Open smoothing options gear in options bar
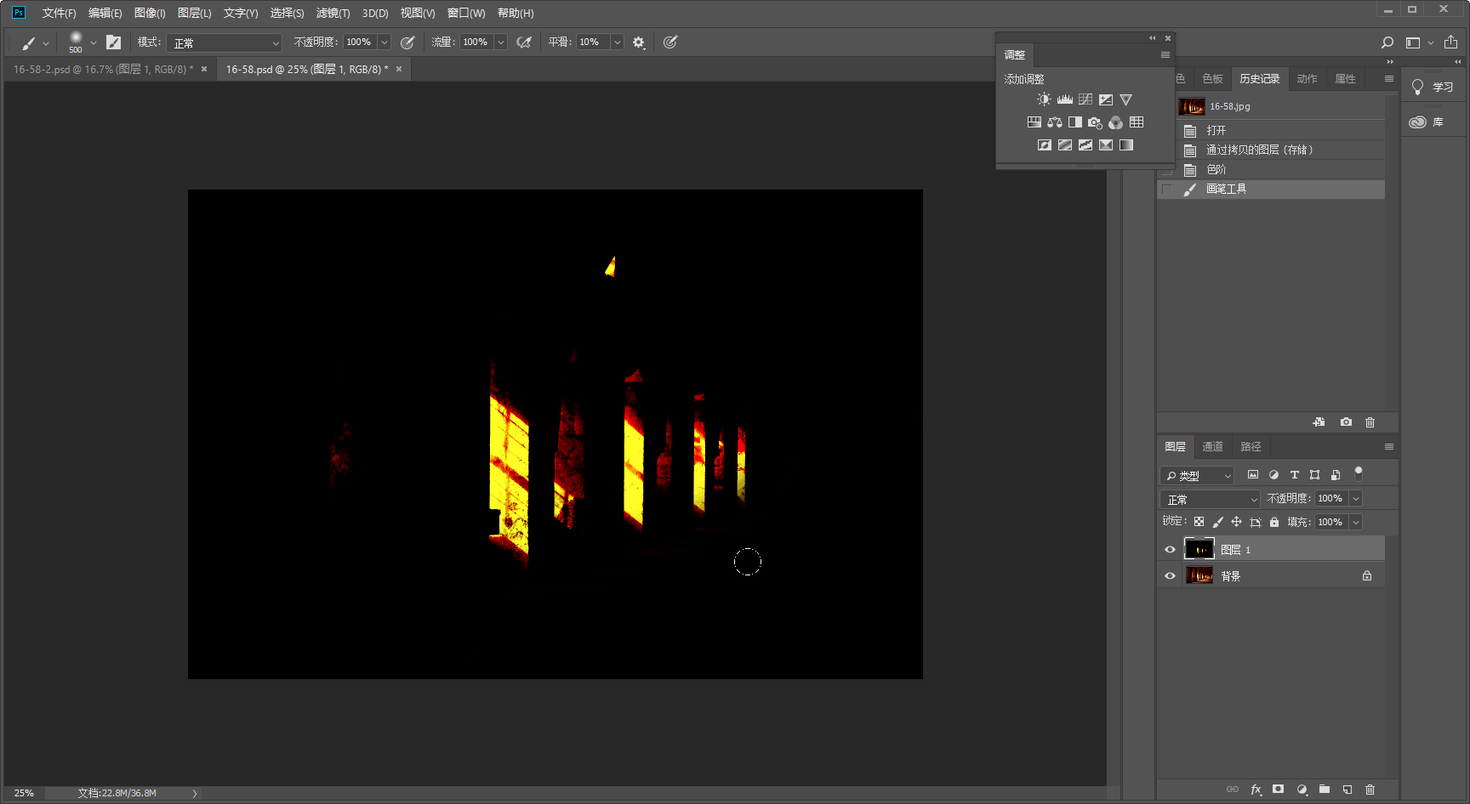 [639, 42]
